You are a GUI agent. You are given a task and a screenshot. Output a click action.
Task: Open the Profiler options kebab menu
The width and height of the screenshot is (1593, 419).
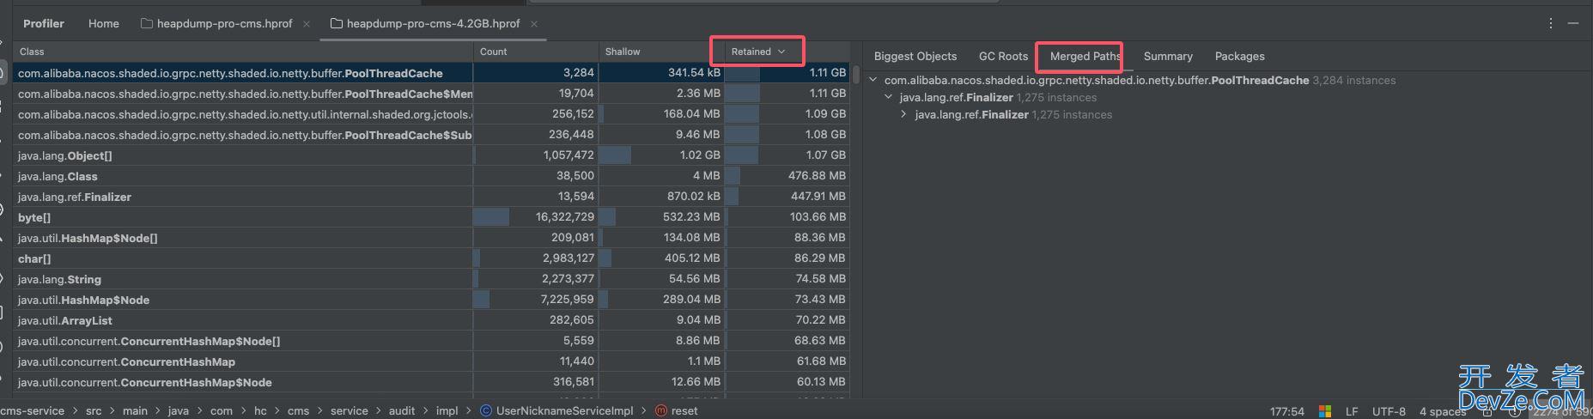1551,24
